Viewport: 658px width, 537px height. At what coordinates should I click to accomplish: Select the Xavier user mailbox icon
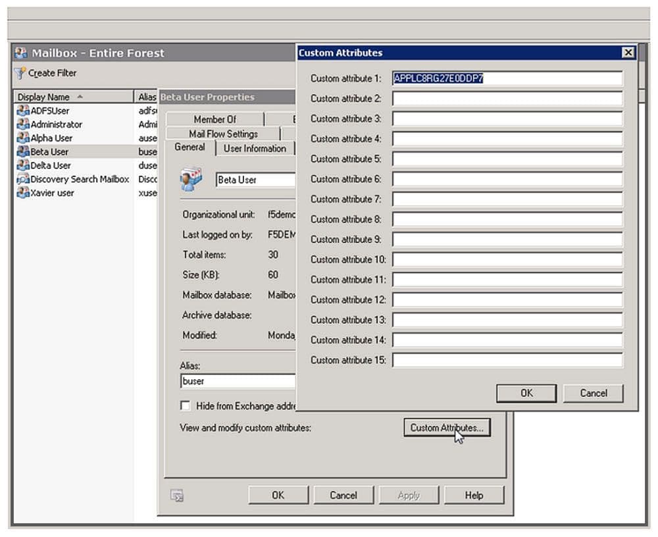23,193
